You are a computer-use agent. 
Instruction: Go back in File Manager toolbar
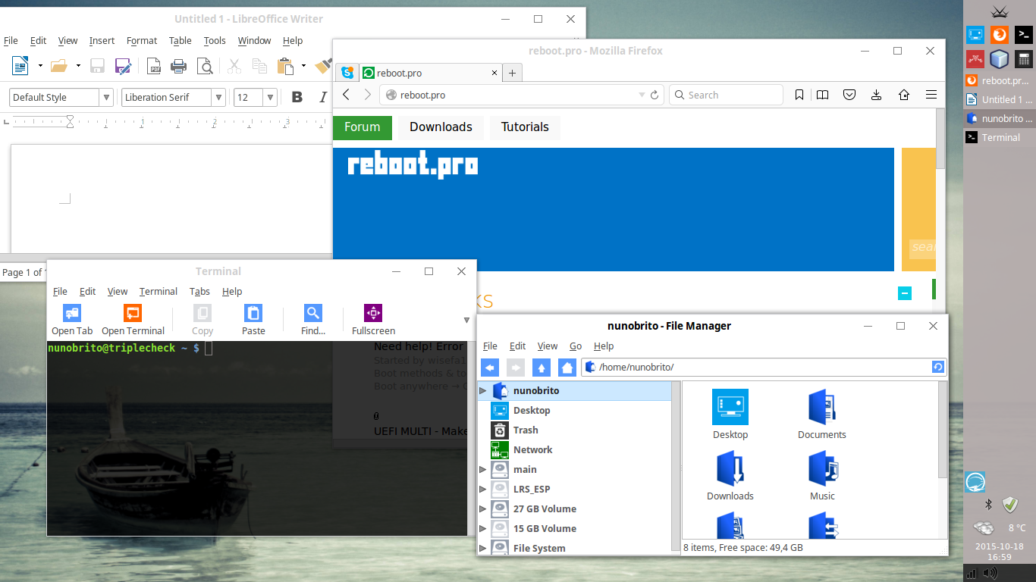click(490, 368)
